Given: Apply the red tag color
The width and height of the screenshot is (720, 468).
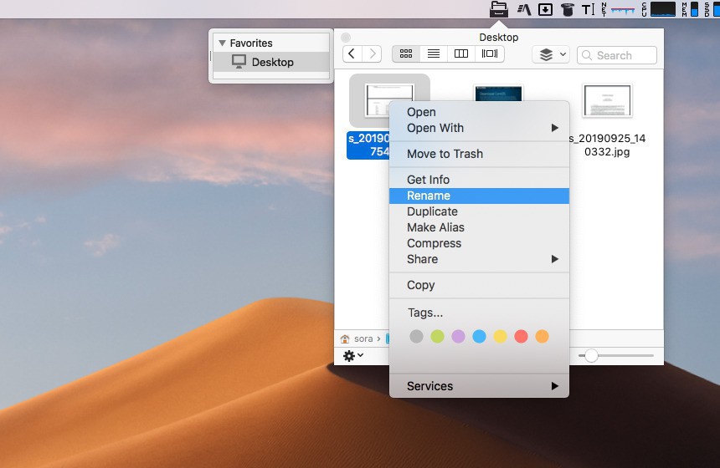Looking at the screenshot, I should click(x=521, y=337).
